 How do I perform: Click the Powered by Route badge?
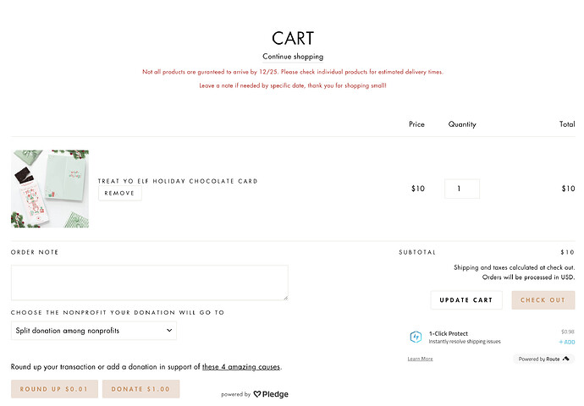(x=543, y=359)
